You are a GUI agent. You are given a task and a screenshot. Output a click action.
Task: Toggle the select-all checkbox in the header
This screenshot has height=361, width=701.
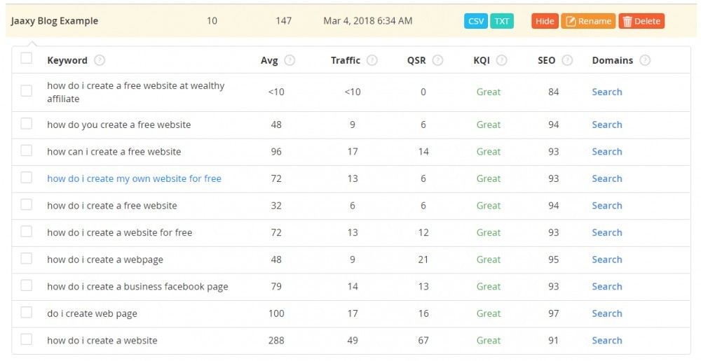click(27, 58)
